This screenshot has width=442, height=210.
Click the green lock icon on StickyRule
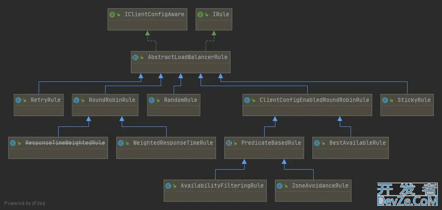coord(392,101)
